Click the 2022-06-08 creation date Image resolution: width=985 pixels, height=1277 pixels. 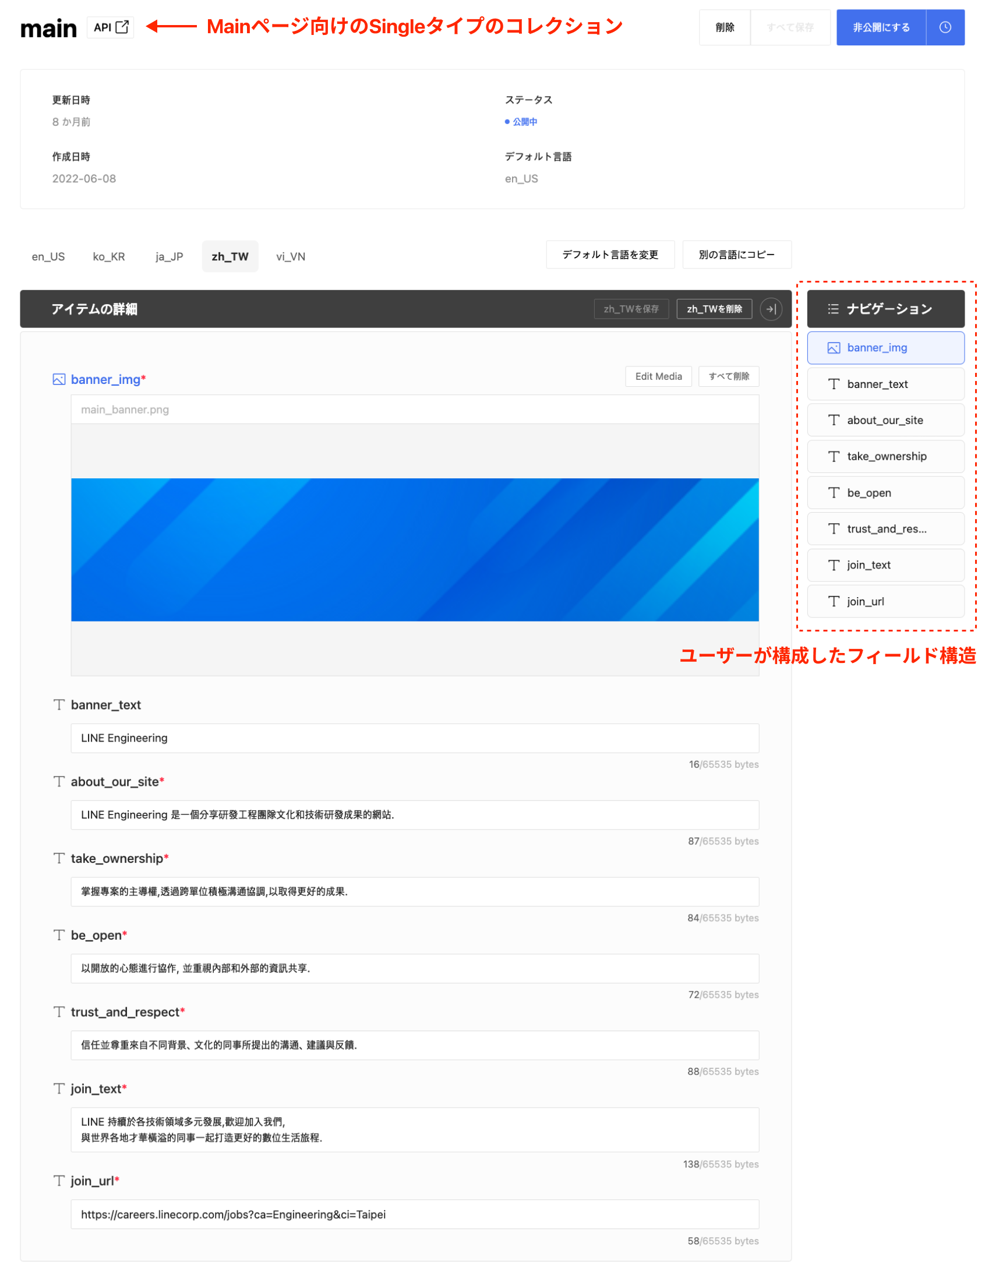[x=84, y=179]
